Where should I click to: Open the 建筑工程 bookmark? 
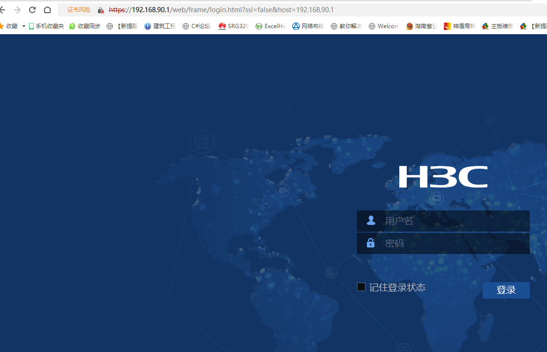[x=160, y=26]
